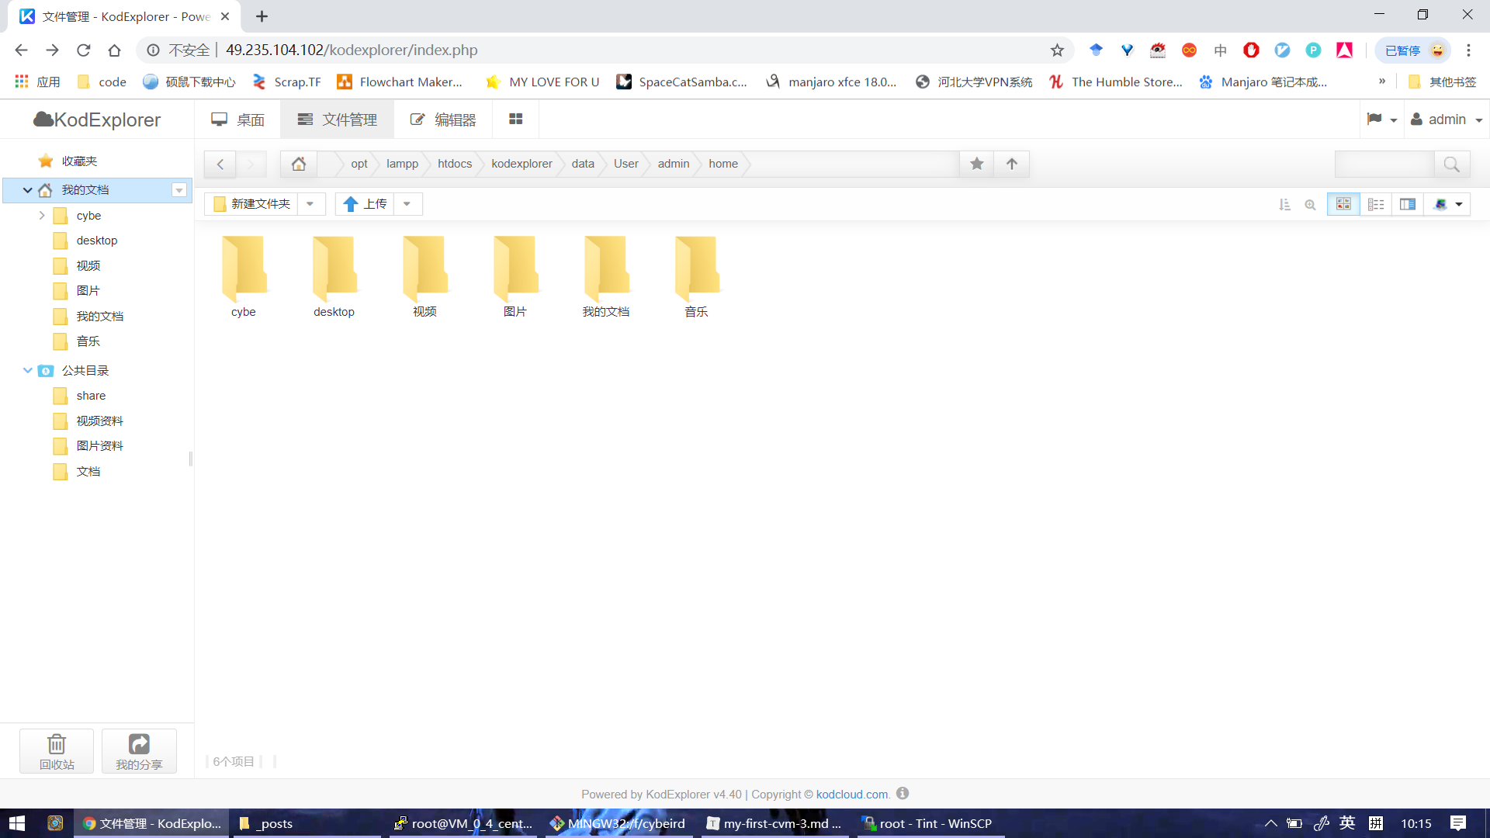This screenshot has height=838, width=1490.
Task: Click the zoom icon size button
Action: (1311, 205)
